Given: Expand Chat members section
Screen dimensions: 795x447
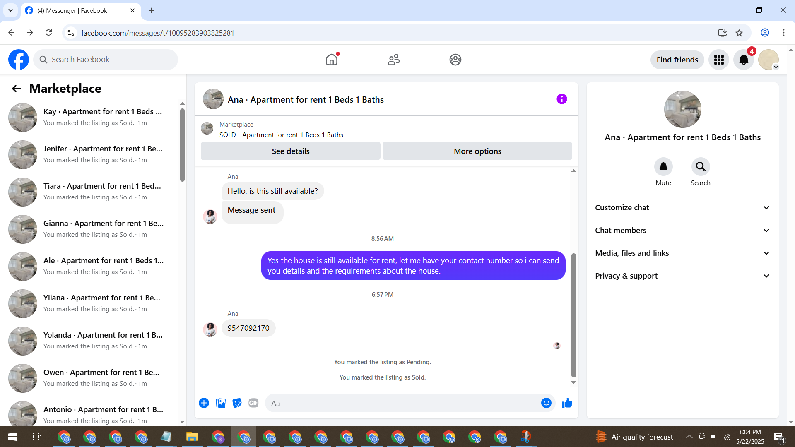Looking at the screenshot, I should pos(683,231).
